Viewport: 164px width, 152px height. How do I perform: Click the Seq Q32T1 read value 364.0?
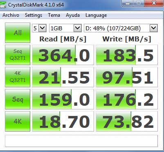click(x=63, y=55)
